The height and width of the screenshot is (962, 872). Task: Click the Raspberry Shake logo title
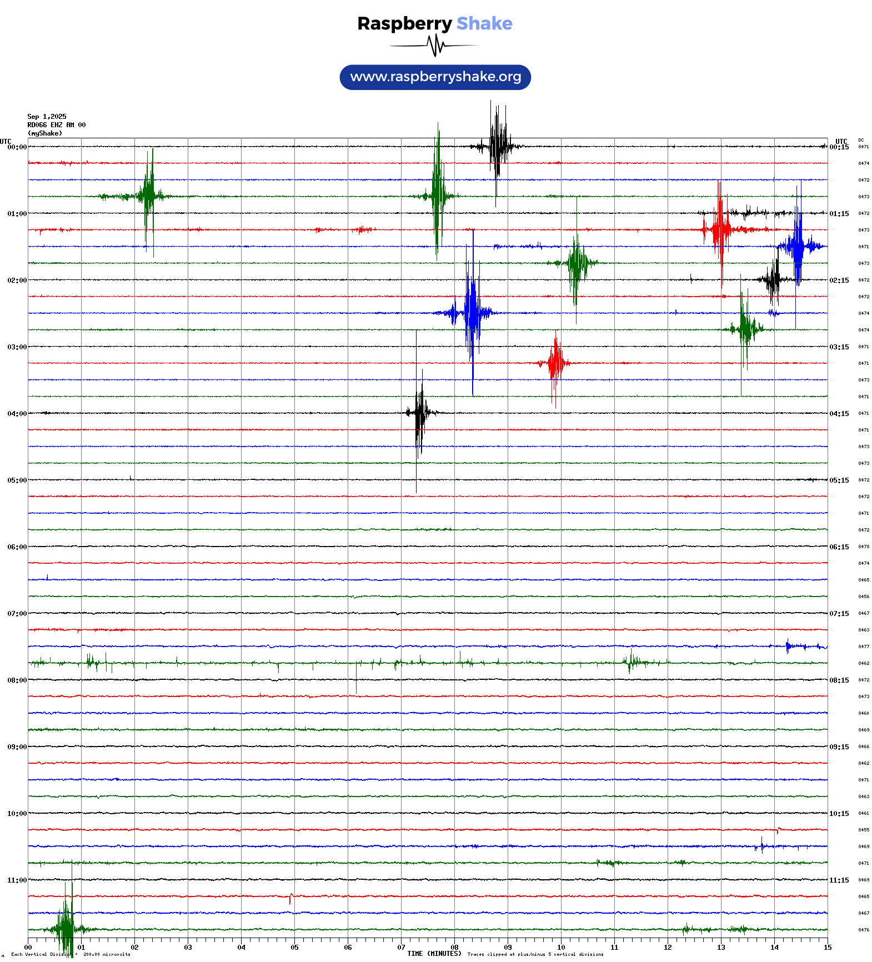point(435,23)
